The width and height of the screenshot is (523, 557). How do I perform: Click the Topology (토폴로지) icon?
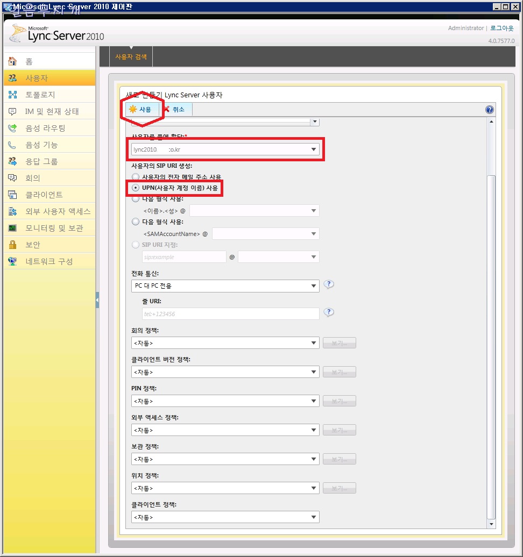point(12,95)
